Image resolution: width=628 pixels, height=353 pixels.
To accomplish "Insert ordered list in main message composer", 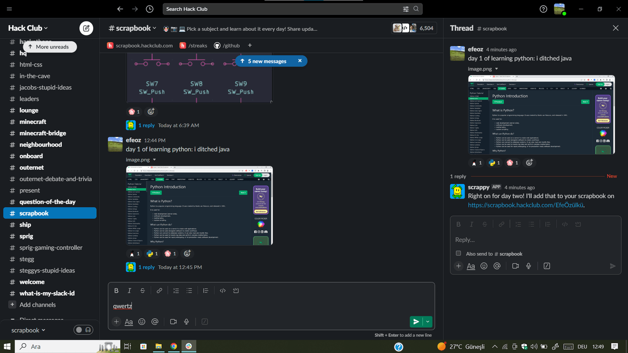I will coord(176,291).
